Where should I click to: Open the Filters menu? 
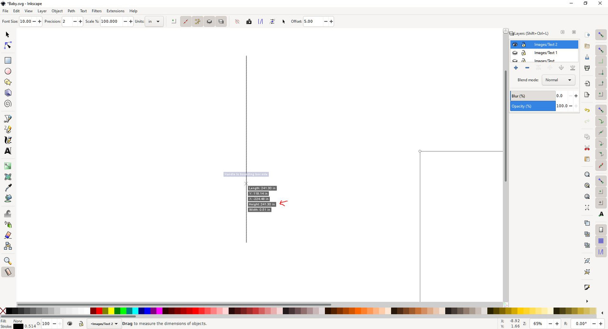[96, 11]
